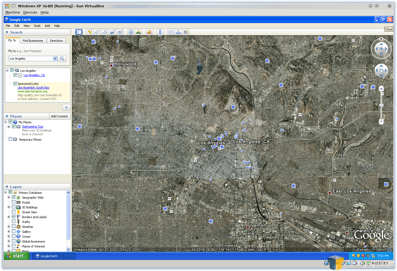Open the Edit menu
The image size is (397, 271).
point(17,26)
